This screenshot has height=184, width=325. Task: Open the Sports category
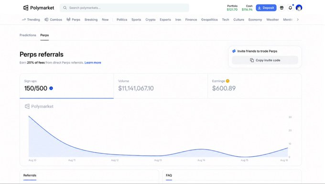pos(136,20)
